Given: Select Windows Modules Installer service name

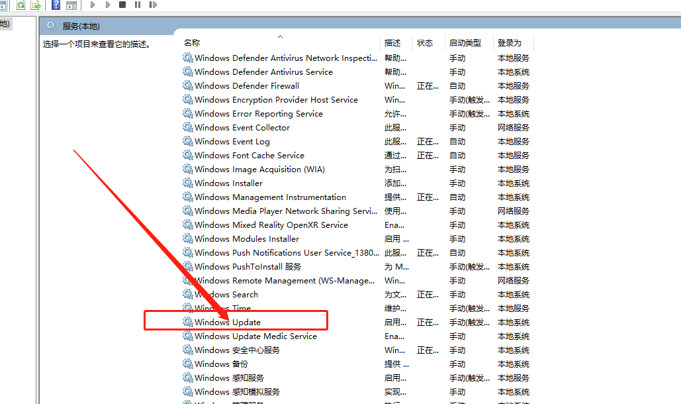Looking at the screenshot, I should point(247,239).
